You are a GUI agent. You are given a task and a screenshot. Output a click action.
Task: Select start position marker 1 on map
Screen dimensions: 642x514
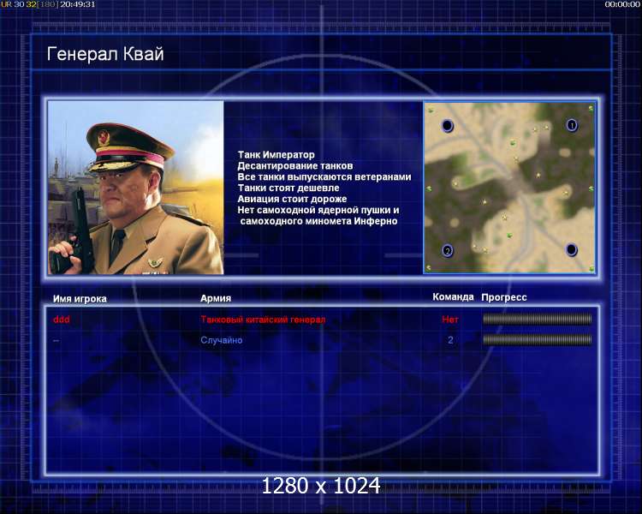tap(572, 124)
